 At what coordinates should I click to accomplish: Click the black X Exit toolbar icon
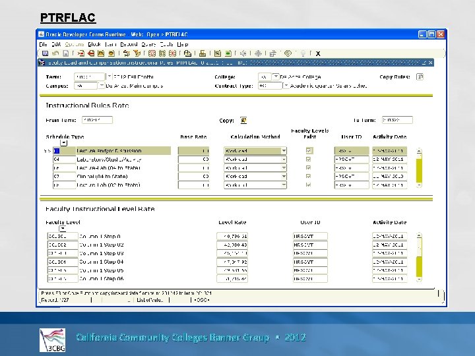[318, 54]
